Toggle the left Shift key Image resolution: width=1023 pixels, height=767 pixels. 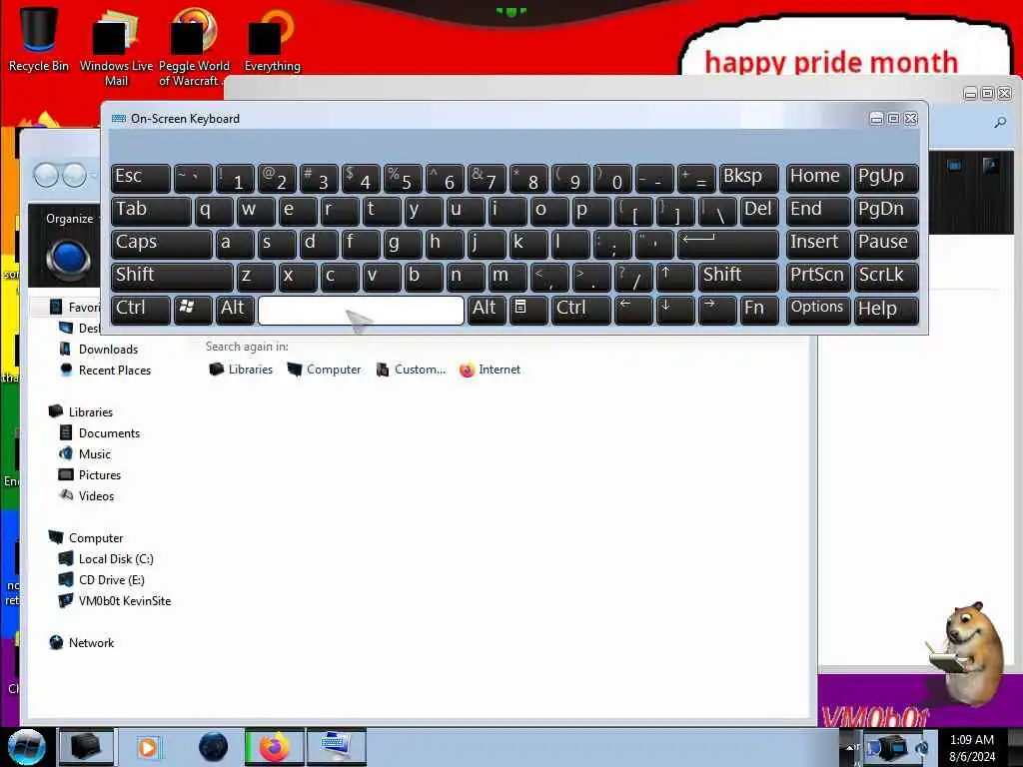point(172,276)
